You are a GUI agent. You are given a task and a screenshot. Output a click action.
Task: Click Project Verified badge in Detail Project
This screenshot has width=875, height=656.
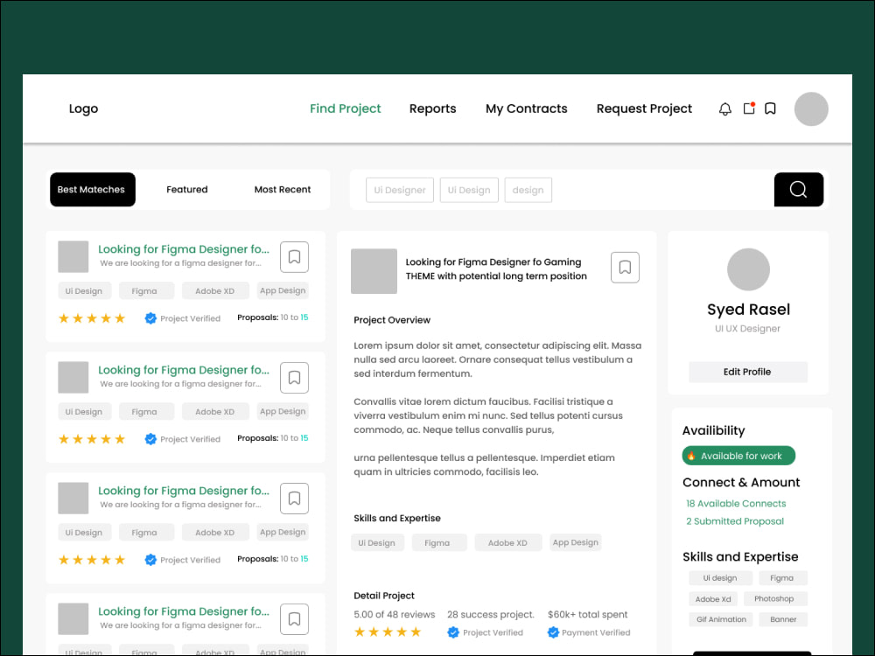tap(453, 632)
